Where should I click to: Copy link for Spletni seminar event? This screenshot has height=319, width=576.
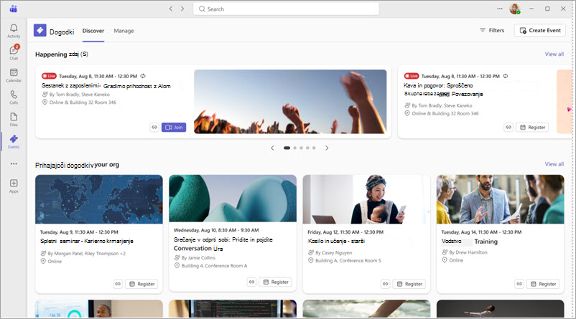coord(118,284)
